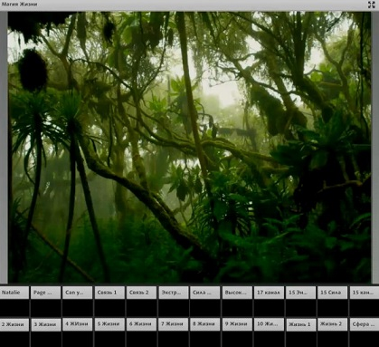Select the 9 Жизни button

tap(237, 324)
